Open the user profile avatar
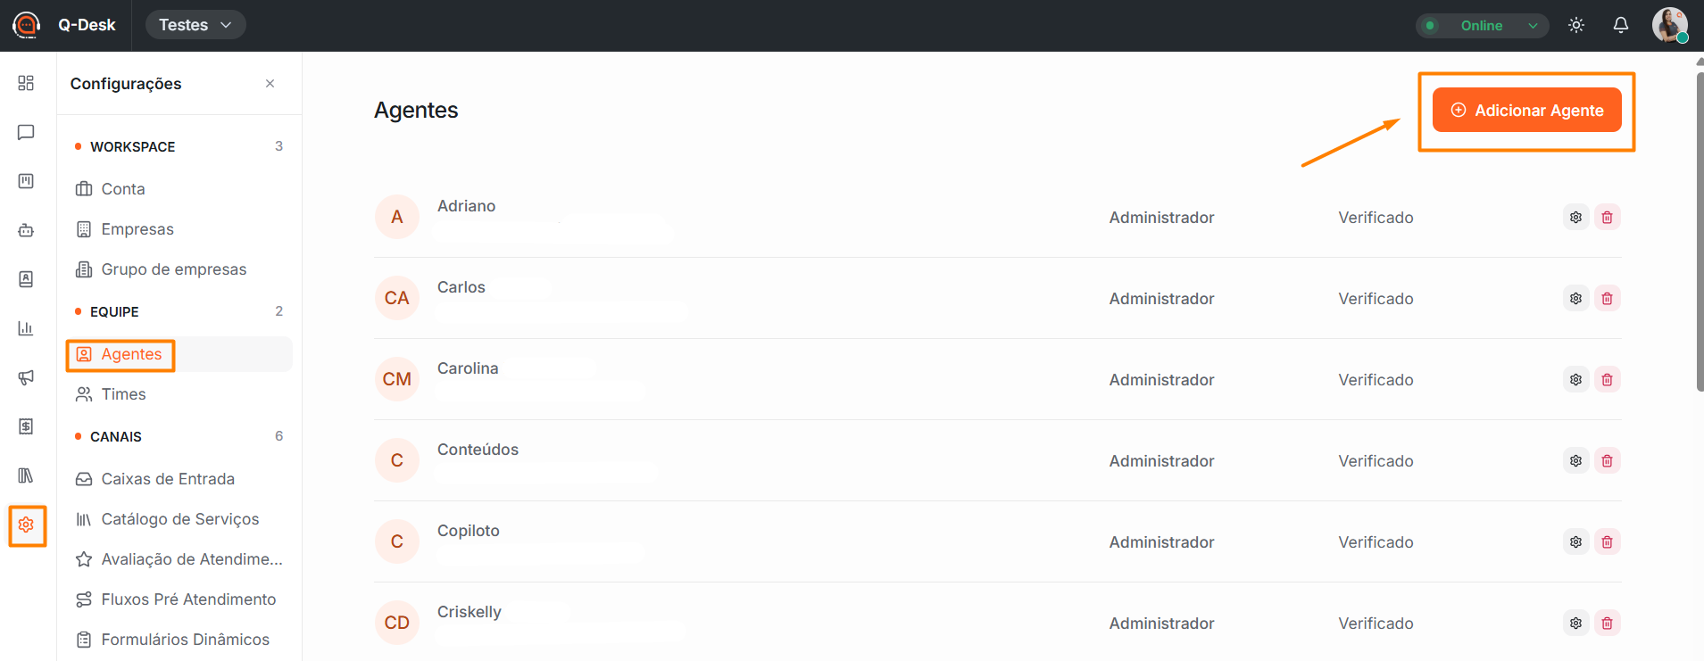1704x661 pixels. (1669, 25)
